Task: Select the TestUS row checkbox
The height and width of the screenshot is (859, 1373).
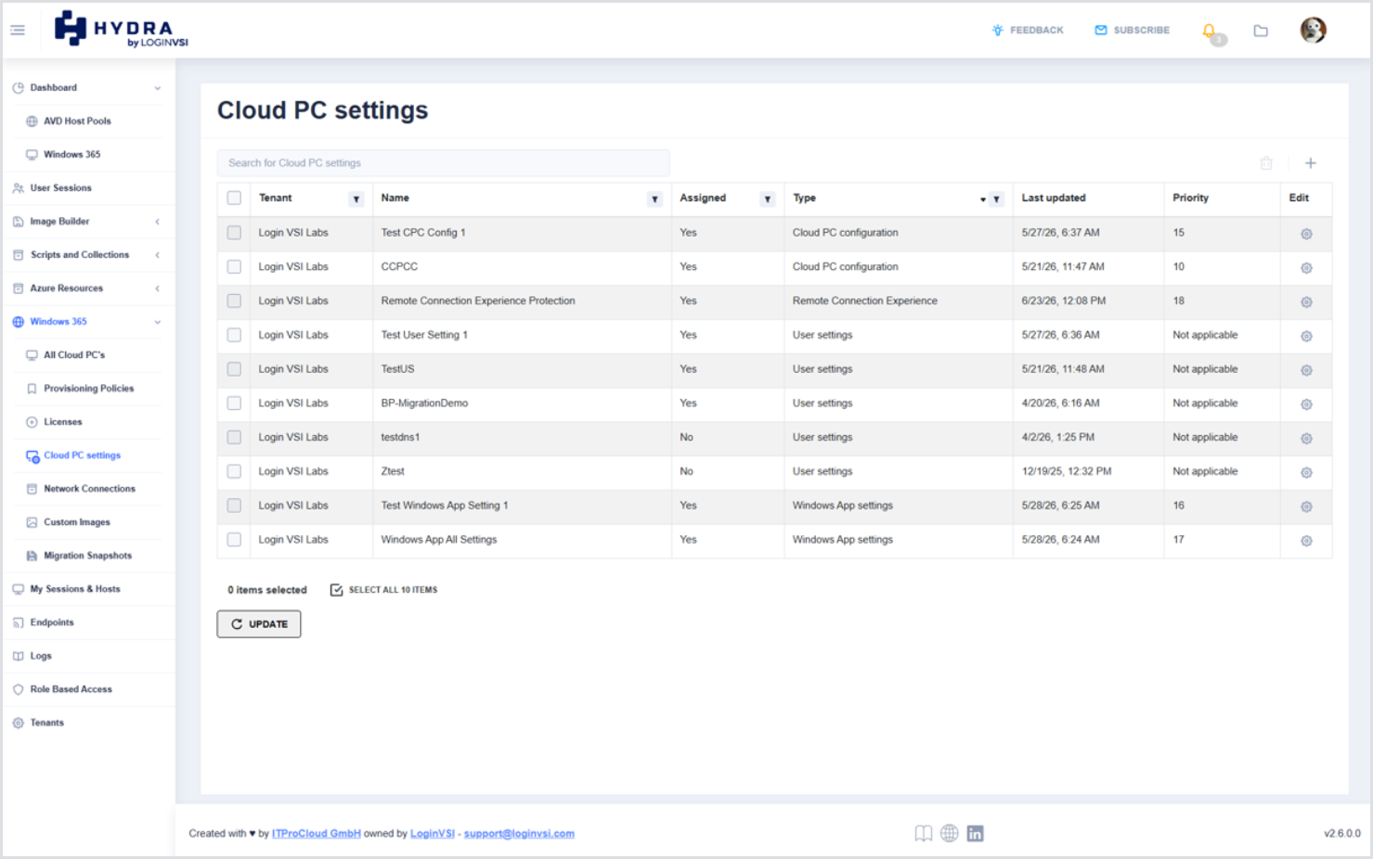Action: [234, 369]
